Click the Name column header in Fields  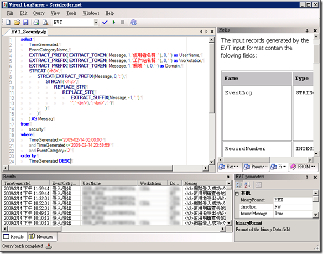click(257, 79)
